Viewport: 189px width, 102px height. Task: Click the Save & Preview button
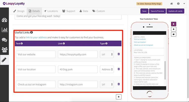click(x=157, y=11)
